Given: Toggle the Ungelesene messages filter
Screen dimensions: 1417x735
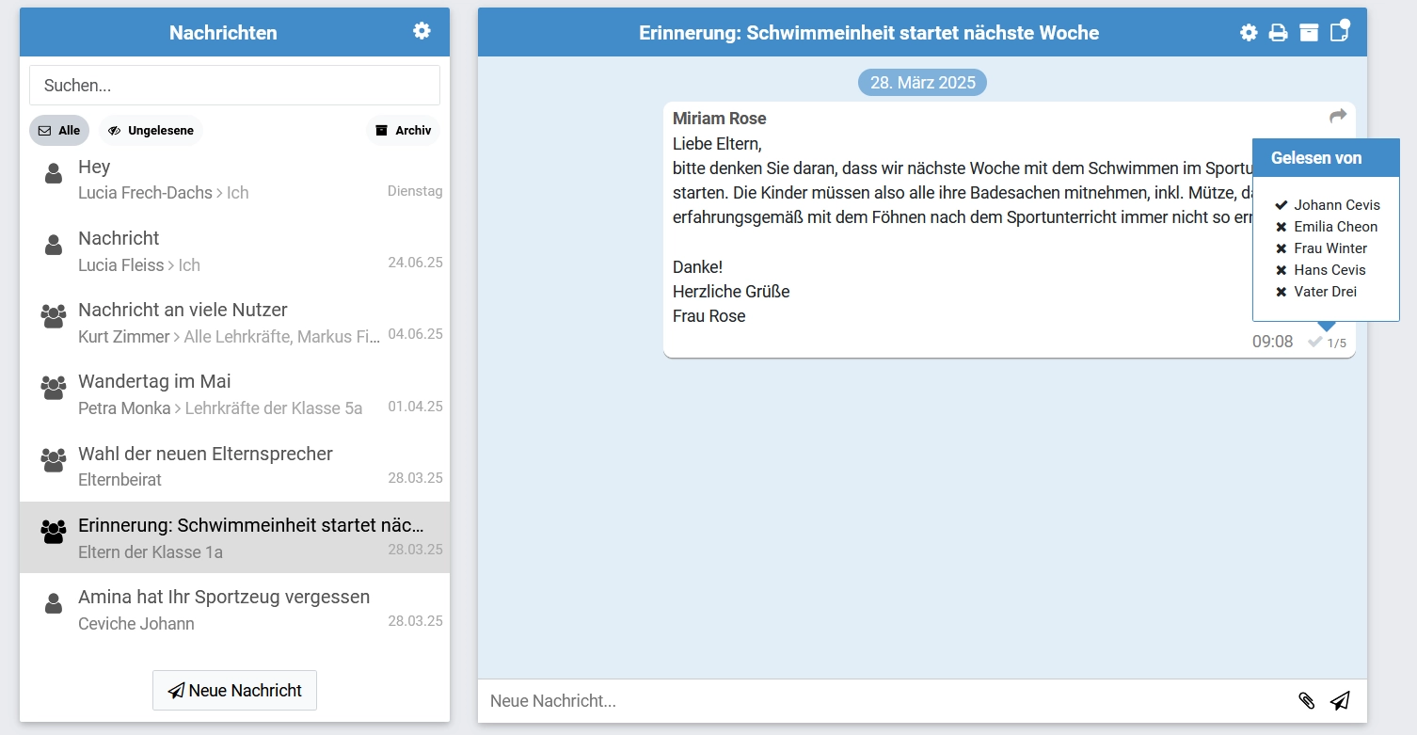Looking at the screenshot, I should [151, 130].
